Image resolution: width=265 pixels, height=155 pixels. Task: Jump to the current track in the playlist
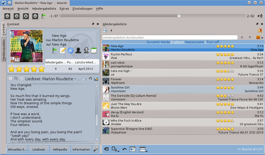click(132, 149)
